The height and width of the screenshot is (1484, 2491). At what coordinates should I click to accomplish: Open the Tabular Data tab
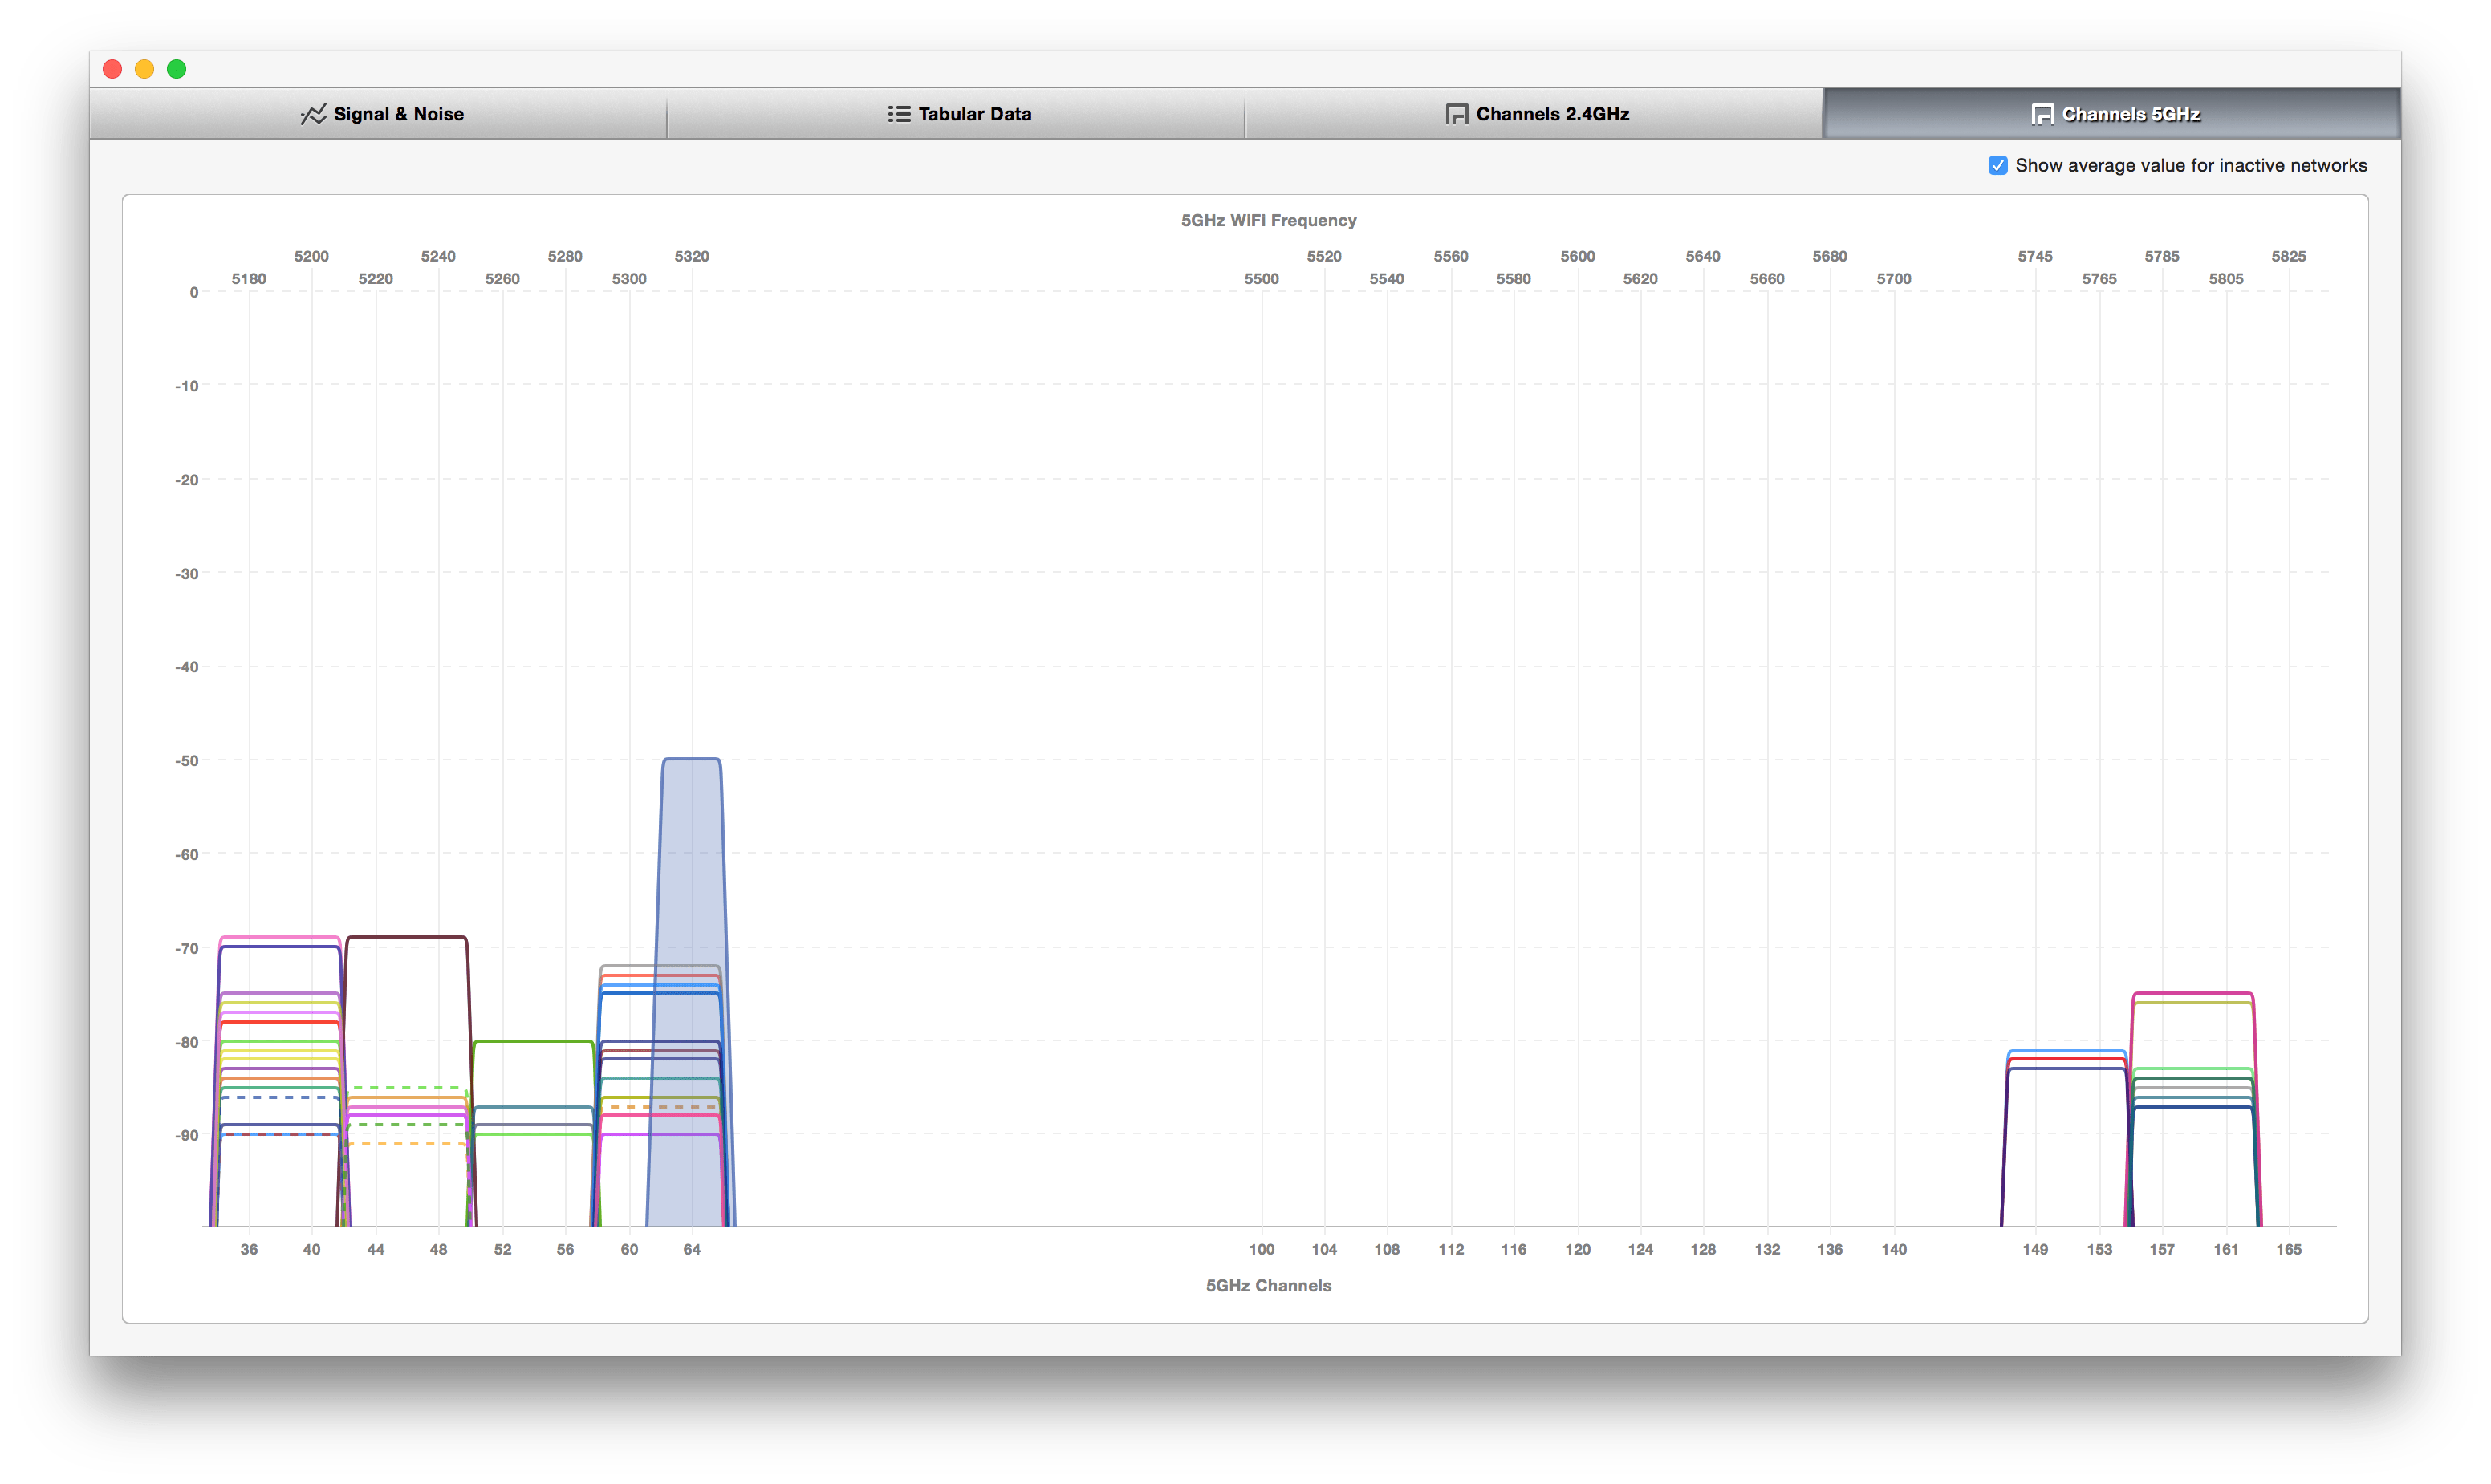974,114
